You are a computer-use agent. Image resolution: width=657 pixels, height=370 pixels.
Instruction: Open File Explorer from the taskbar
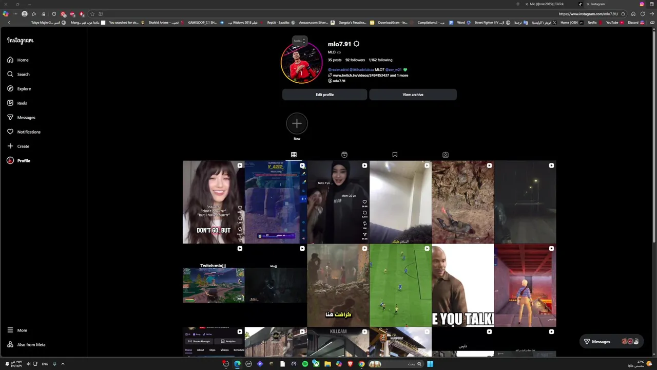pyautogui.click(x=327, y=364)
